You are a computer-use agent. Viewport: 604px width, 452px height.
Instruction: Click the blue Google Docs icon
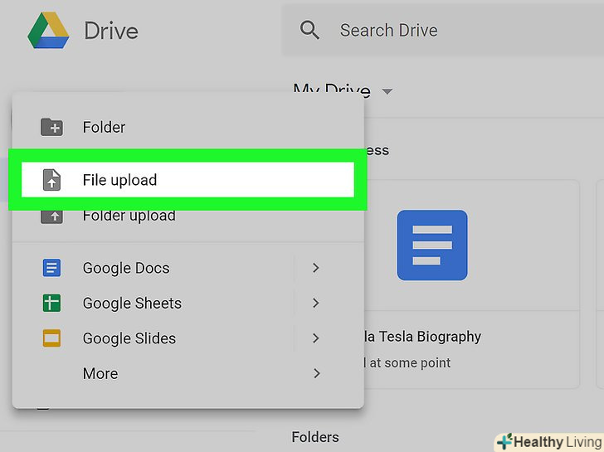(x=51, y=268)
